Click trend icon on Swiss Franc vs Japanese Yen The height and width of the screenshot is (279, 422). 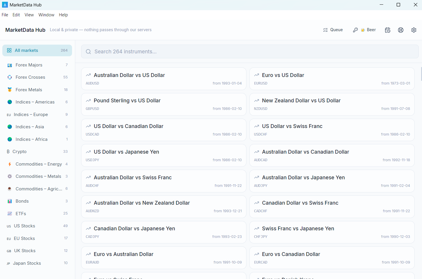click(257, 229)
